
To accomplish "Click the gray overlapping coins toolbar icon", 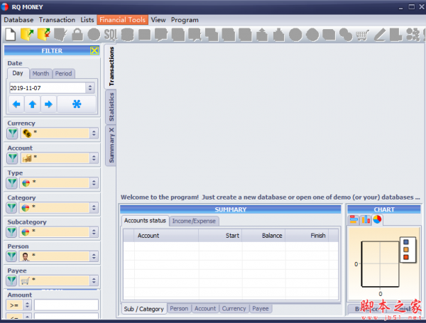I will pos(346,35).
